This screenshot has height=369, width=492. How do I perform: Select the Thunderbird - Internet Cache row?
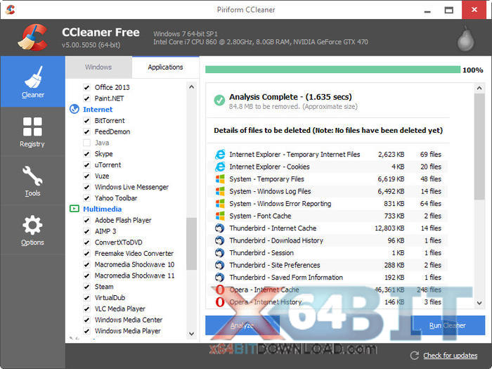[328, 228]
